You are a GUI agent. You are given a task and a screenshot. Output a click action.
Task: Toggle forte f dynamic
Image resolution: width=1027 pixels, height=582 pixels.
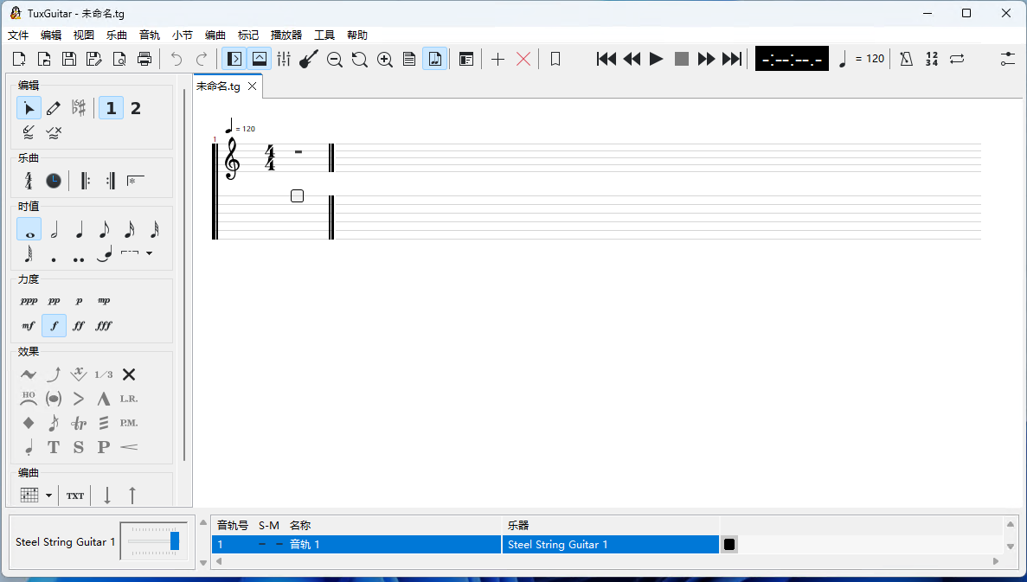(54, 325)
